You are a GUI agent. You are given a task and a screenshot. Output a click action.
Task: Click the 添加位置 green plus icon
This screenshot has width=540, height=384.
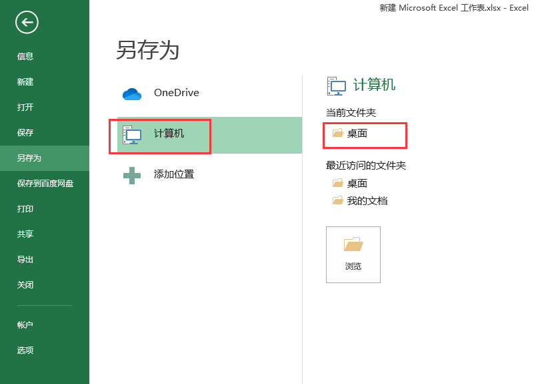[x=132, y=175]
